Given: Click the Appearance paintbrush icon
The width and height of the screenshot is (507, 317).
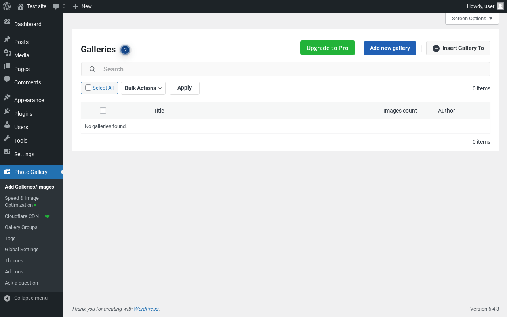Looking at the screenshot, I should [x=7, y=98].
